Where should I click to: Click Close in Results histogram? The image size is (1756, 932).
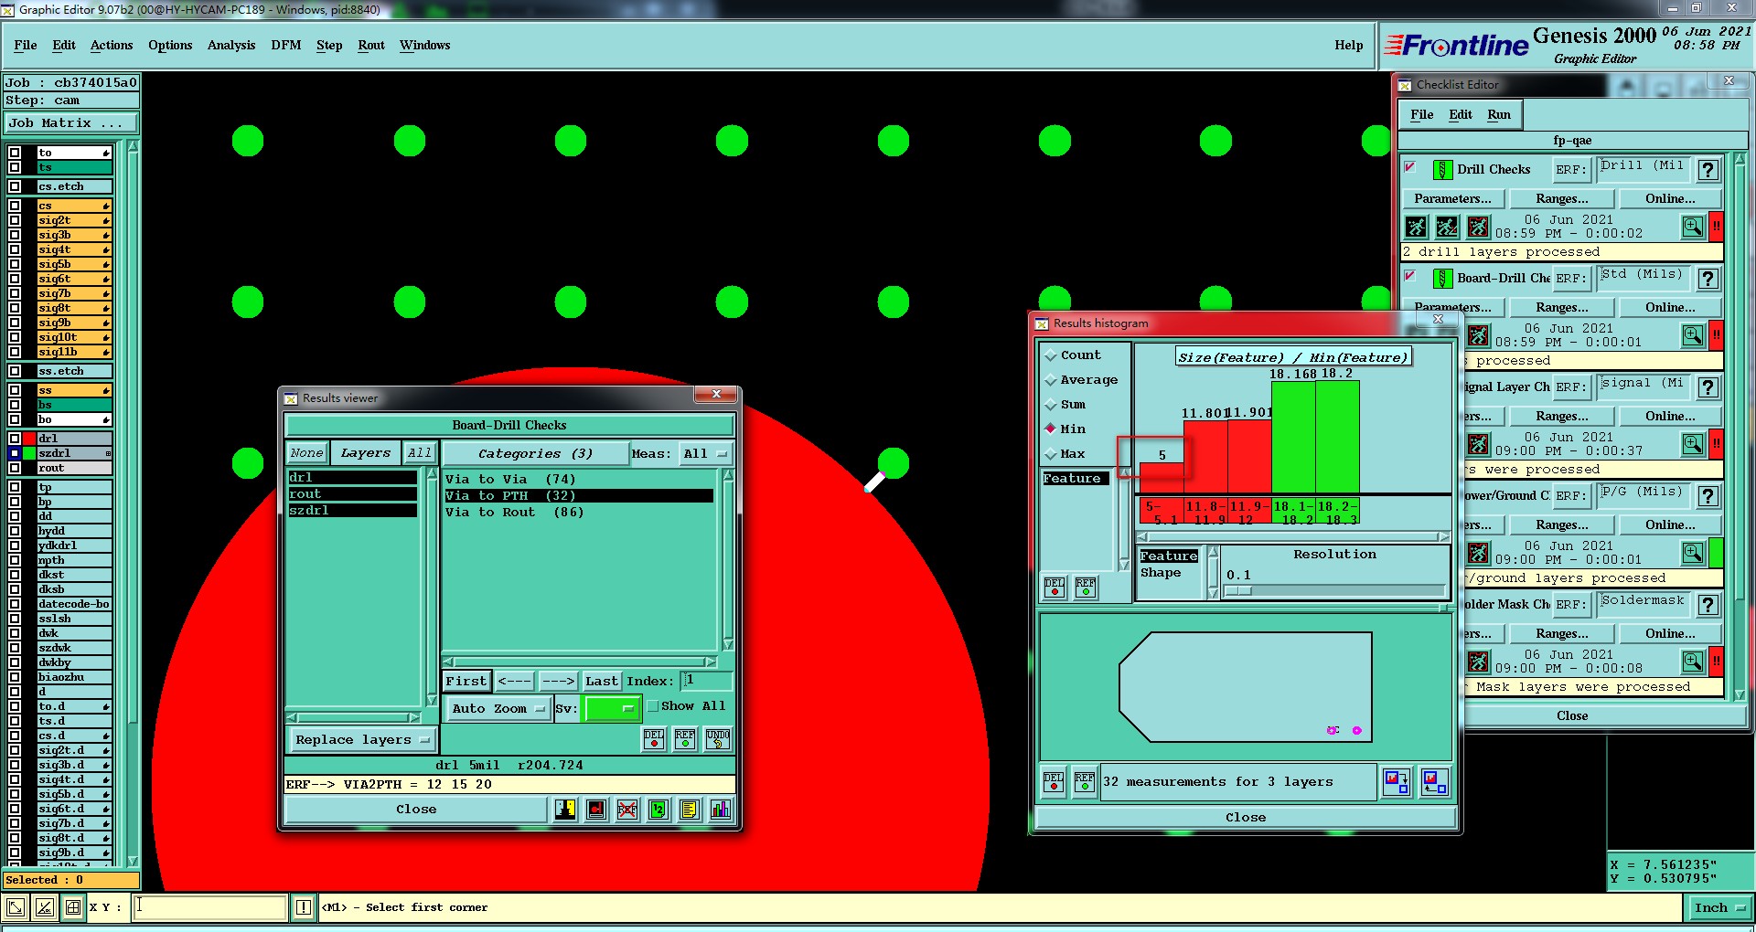1246,818
